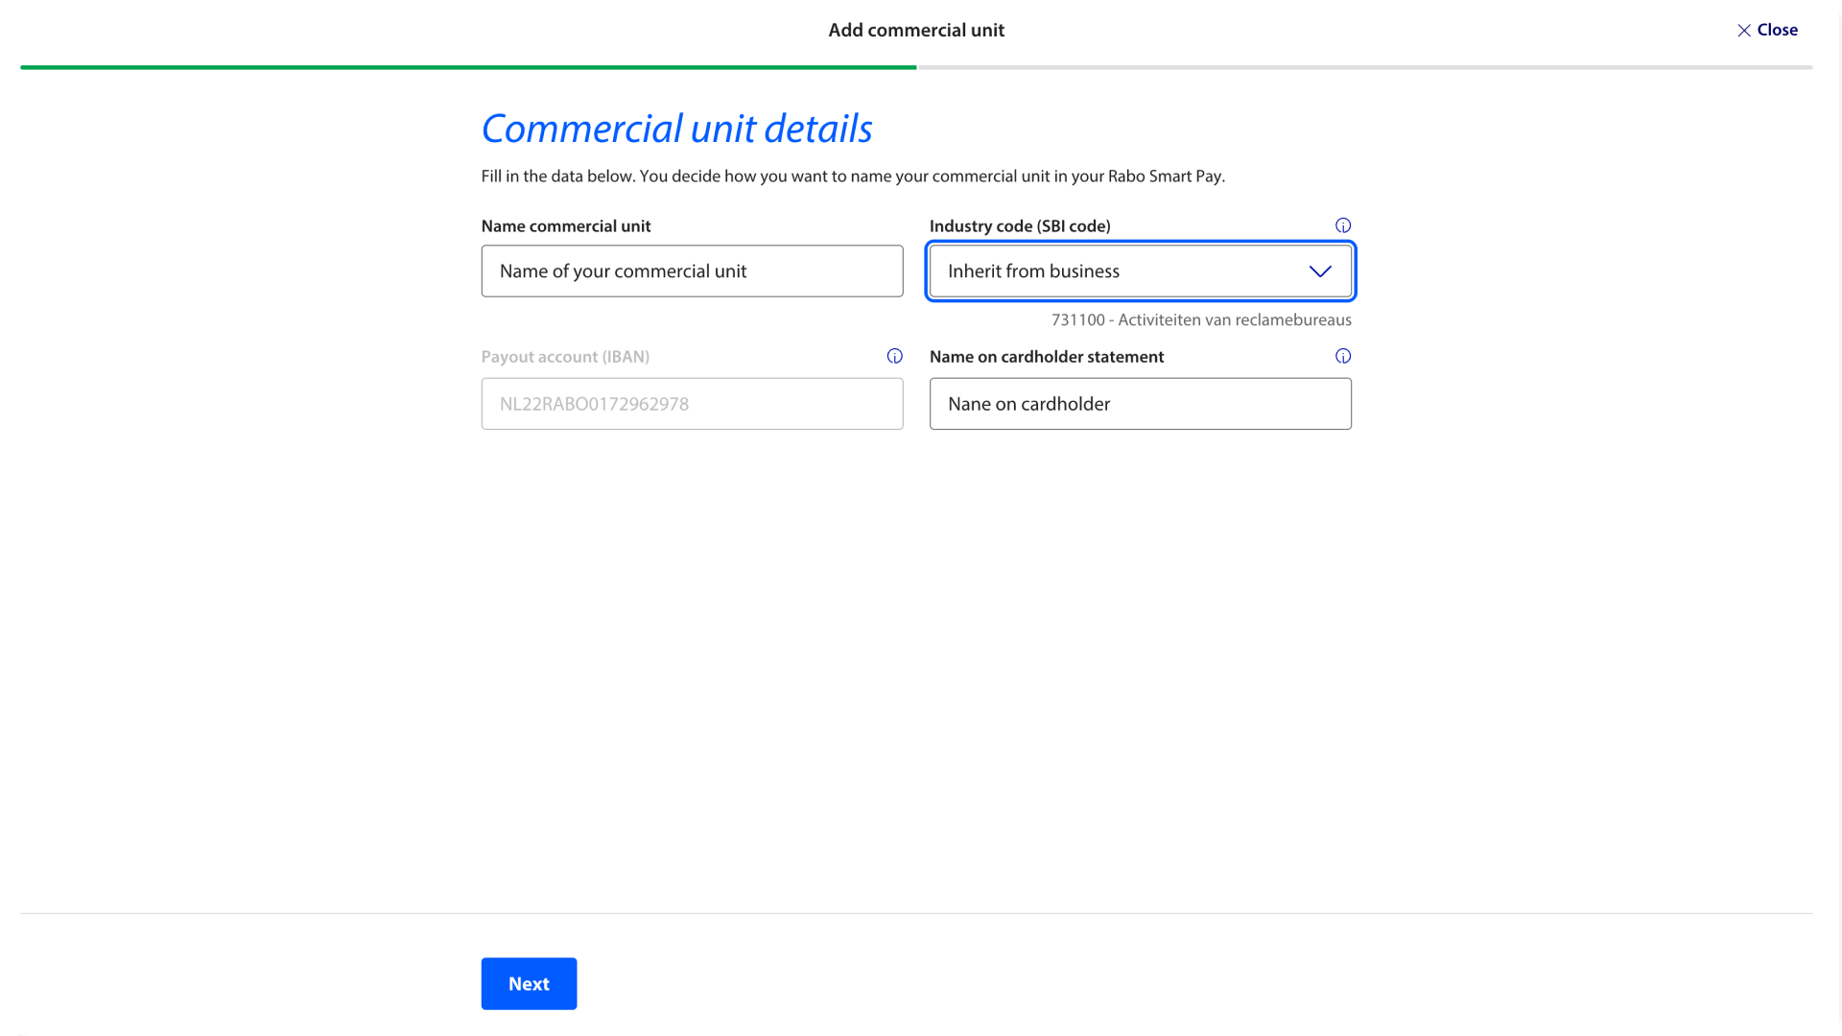Click the Commercial unit details heading

click(675, 129)
